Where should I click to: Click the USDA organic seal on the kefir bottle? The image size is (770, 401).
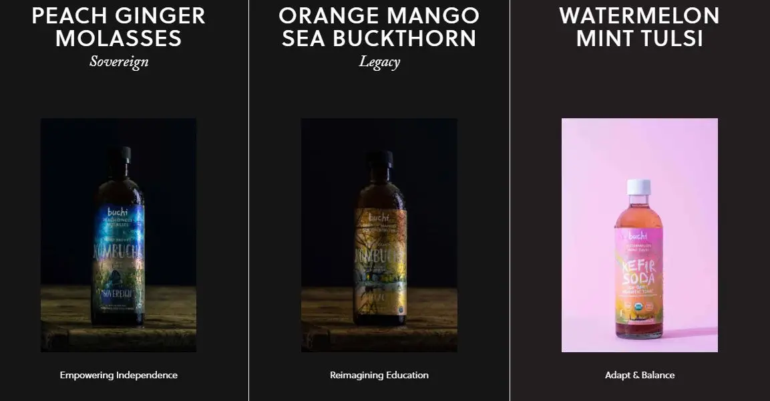(638, 307)
